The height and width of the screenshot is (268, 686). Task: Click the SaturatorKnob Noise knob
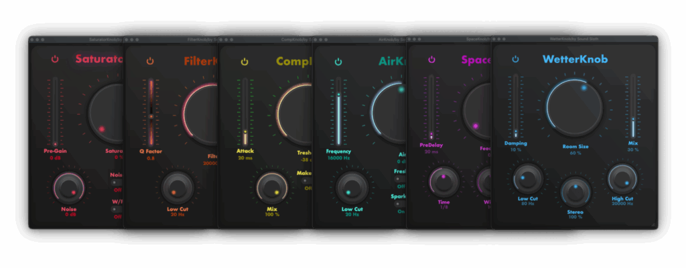point(66,189)
